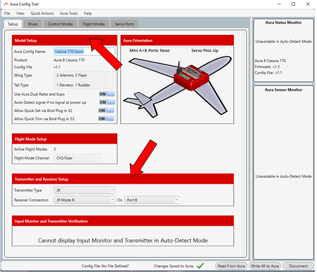Open the Aura Tools menu
The width and height of the screenshot is (317, 272).
coord(69,13)
